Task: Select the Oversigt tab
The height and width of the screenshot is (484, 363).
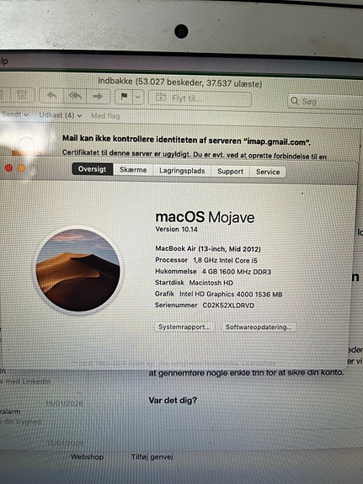Action: tap(93, 169)
